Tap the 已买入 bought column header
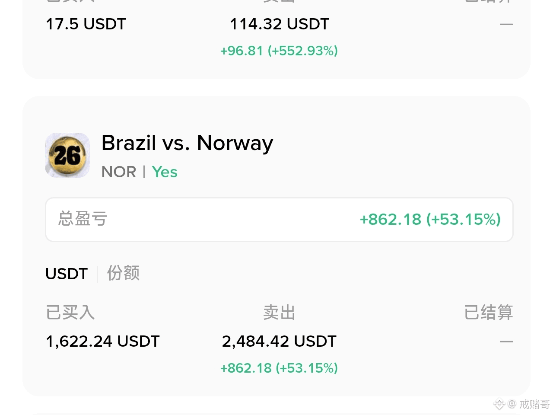 tap(70, 312)
